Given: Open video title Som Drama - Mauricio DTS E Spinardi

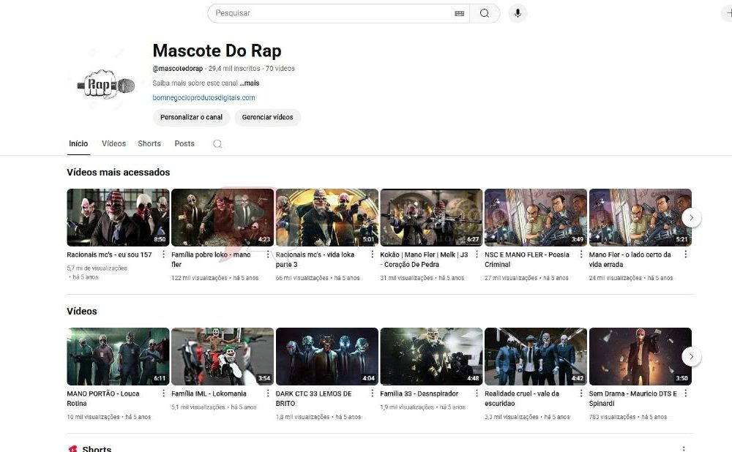Looking at the screenshot, I should tap(633, 399).
